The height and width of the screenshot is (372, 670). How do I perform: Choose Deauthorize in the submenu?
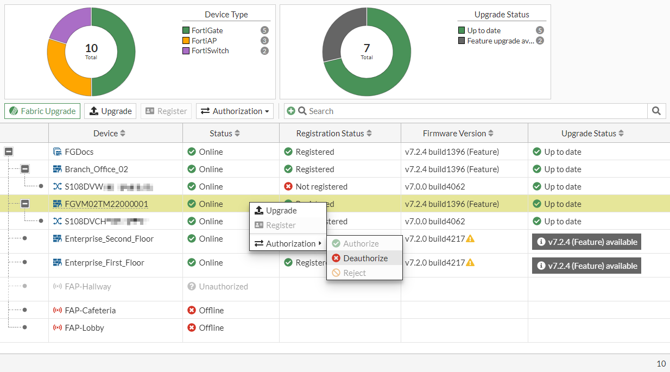coord(364,258)
